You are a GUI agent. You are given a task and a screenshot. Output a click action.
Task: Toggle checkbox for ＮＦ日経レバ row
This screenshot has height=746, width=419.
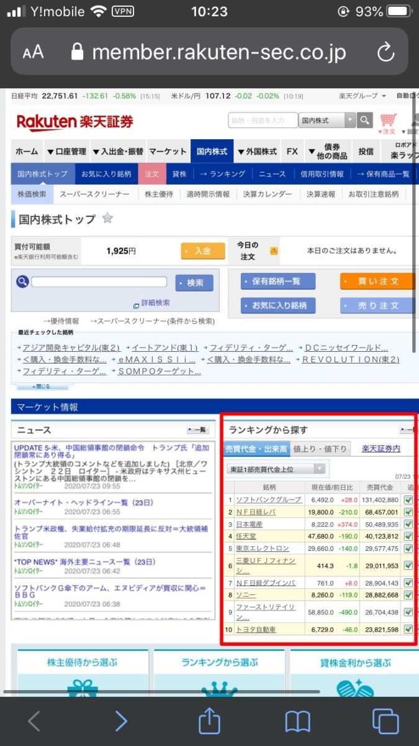click(408, 512)
